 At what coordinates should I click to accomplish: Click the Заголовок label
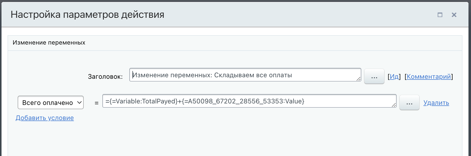pos(105,76)
